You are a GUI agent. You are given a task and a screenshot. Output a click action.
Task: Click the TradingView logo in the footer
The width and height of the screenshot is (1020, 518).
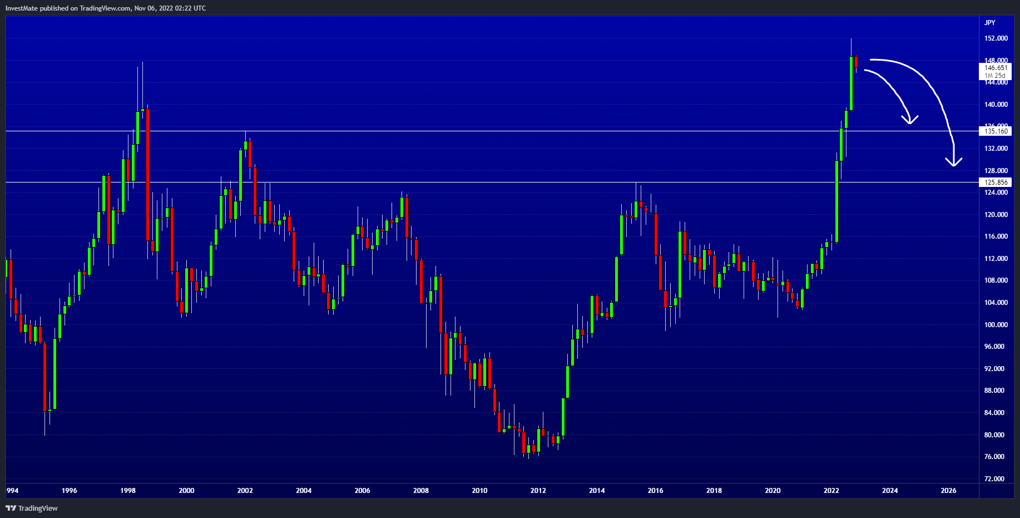32,508
